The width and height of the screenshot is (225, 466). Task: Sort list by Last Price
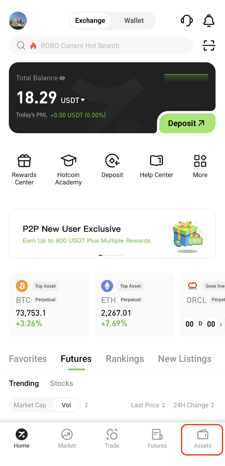coord(148,405)
